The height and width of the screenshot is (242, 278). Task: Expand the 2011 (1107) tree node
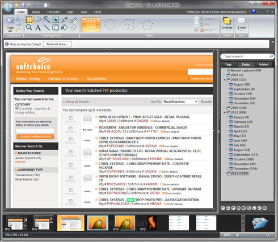tap(224, 173)
